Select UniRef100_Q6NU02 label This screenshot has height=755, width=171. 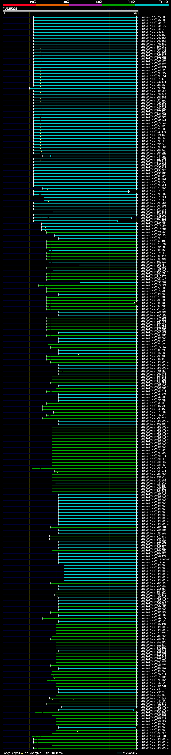tap(153, 583)
